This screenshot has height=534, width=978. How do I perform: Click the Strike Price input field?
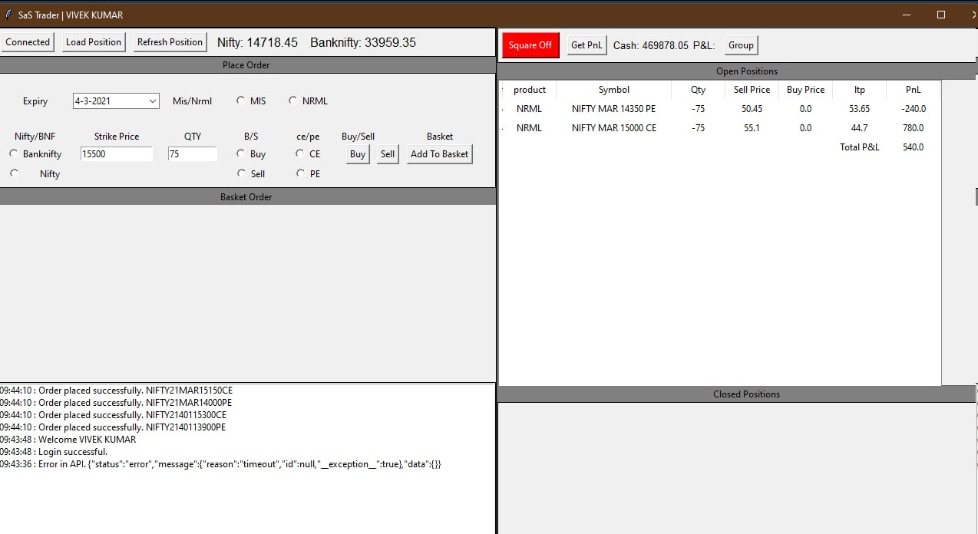(x=117, y=154)
